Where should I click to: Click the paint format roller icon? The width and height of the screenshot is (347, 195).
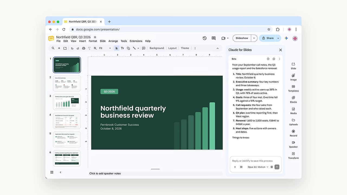coord(89,48)
